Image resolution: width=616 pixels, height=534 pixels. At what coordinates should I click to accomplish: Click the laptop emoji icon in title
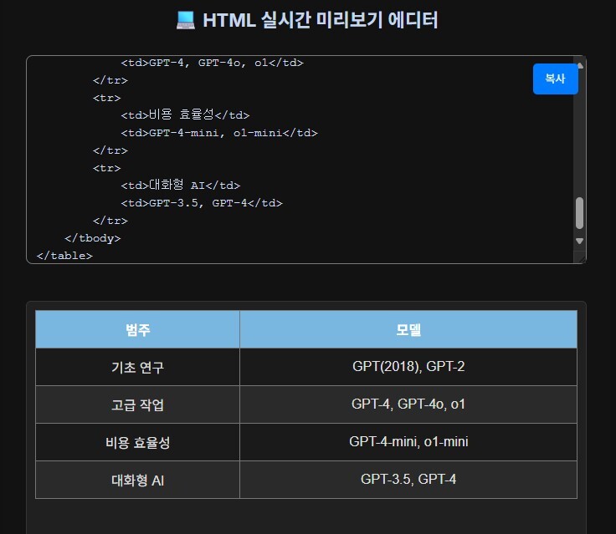pos(186,20)
